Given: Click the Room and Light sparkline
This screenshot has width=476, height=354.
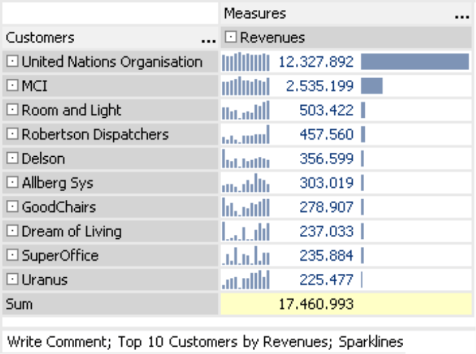Looking at the screenshot, I should click(246, 110).
